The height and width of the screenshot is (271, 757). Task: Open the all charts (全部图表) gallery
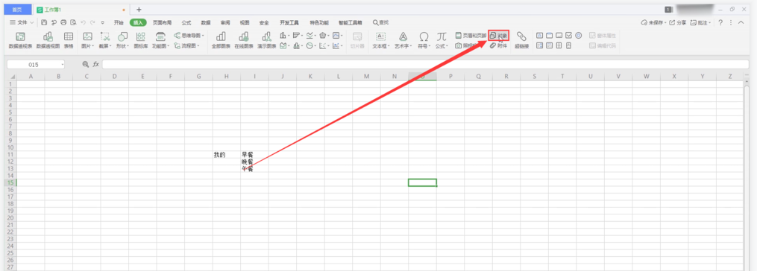point(221,40)
